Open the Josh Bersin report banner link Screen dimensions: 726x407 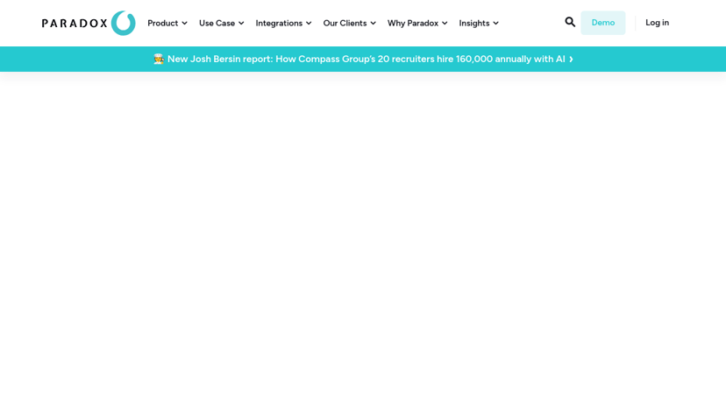[364, 60]
